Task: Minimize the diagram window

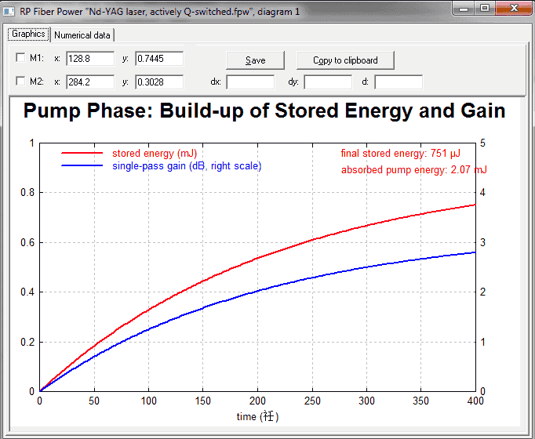Action: point(464,9)
